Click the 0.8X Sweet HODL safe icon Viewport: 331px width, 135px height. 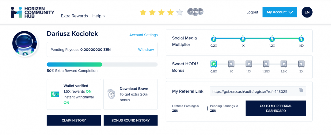click(x=214, y=64)
